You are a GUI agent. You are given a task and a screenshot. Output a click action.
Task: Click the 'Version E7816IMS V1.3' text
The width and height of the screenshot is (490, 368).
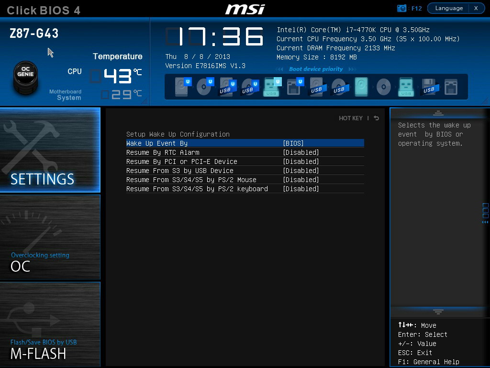205,66
